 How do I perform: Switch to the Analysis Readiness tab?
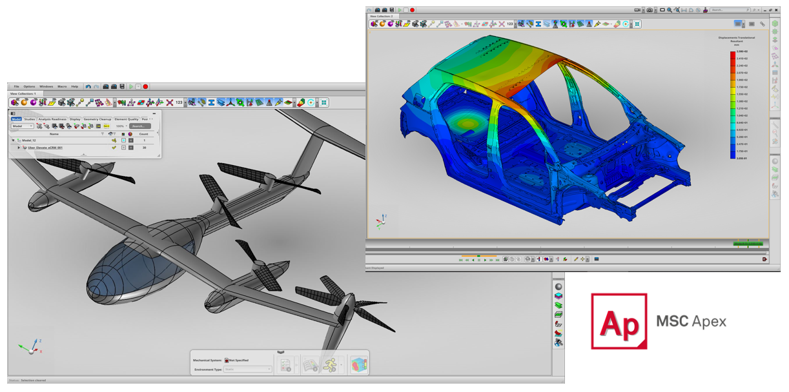click(52, 119)
